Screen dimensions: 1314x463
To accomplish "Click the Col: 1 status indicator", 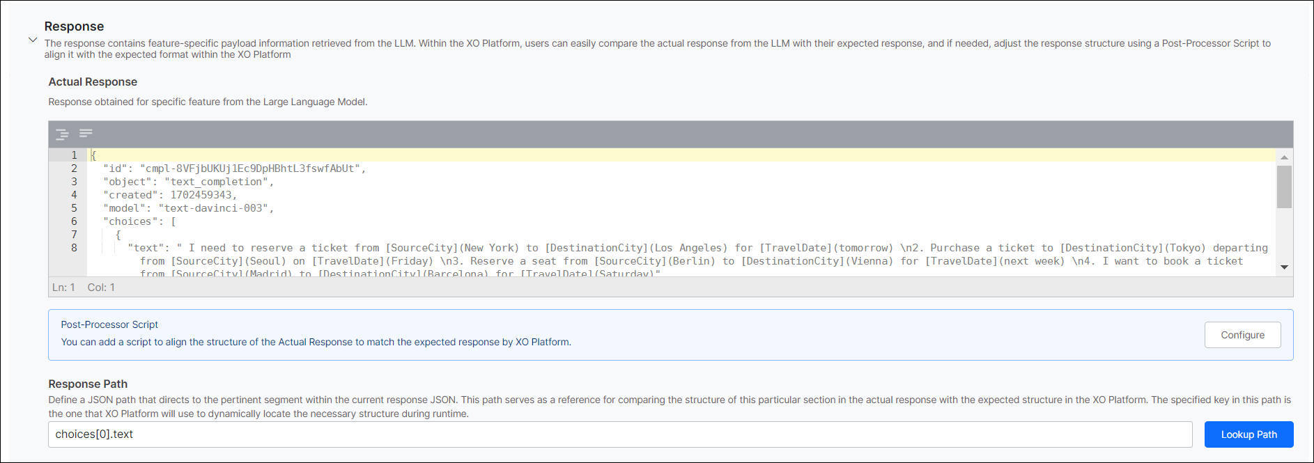I will point(101,288).
